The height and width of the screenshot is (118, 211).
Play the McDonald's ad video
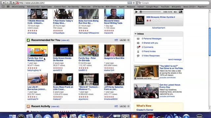coord(136,12)
